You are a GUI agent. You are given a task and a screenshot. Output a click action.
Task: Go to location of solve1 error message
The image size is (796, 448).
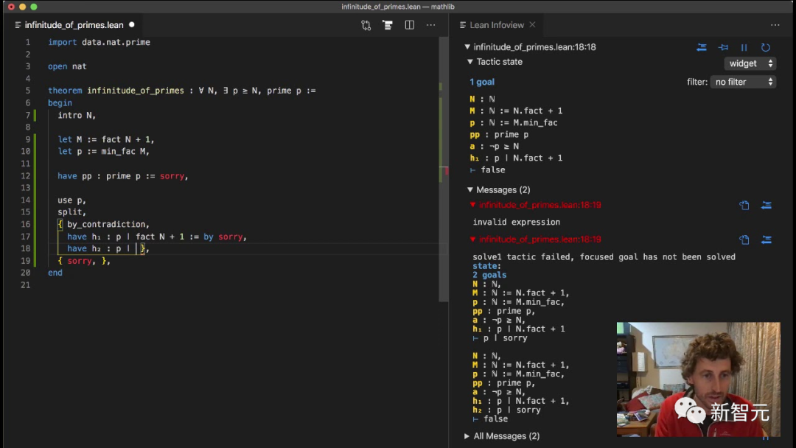767,239
